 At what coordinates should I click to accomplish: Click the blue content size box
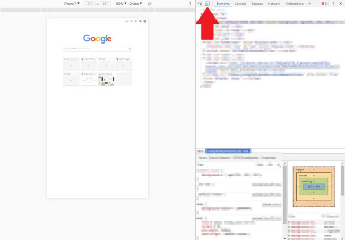point(314,187)
